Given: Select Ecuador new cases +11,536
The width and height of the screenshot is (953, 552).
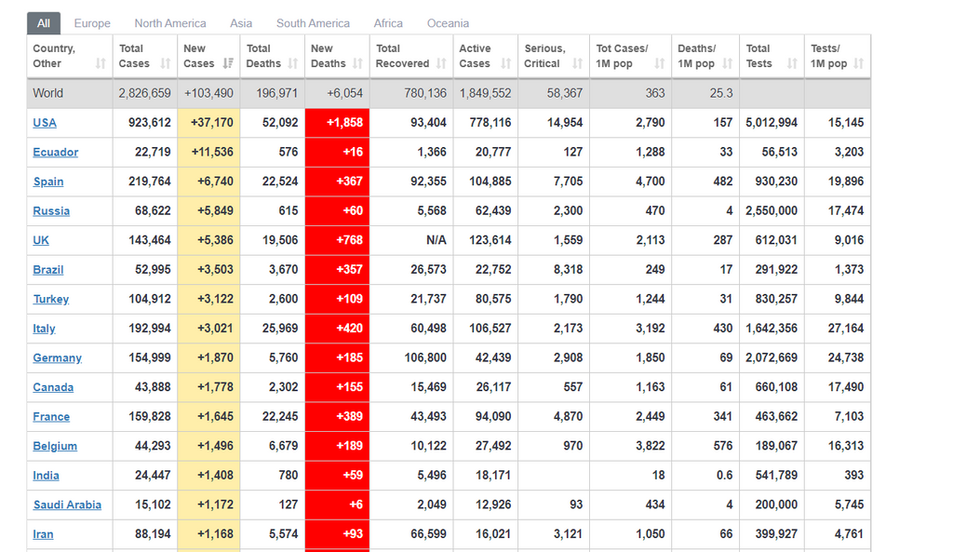Looking at the screenshot, I should click(208, 152).
